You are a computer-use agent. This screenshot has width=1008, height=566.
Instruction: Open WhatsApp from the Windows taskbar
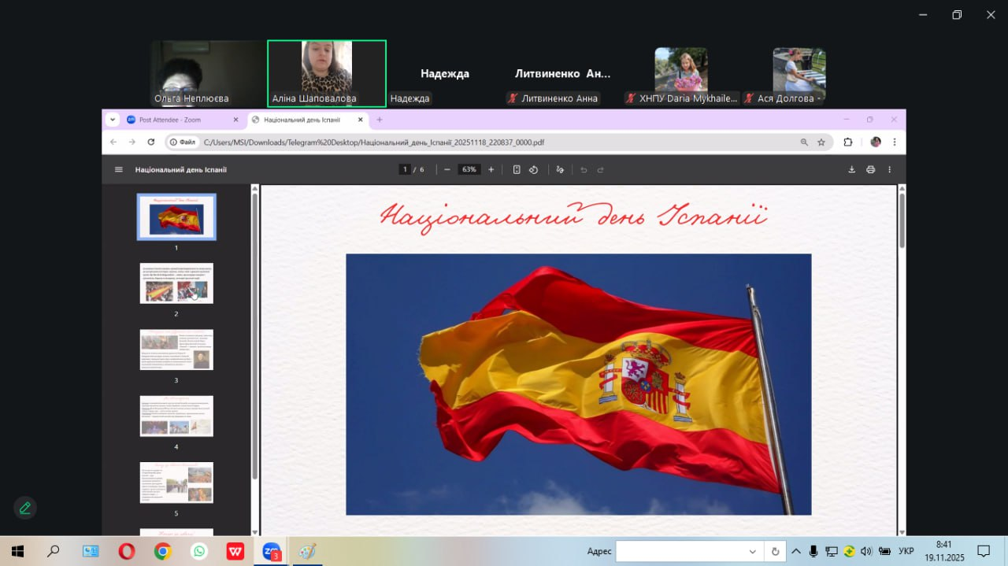pyautogui.click(x=198, y=551)
